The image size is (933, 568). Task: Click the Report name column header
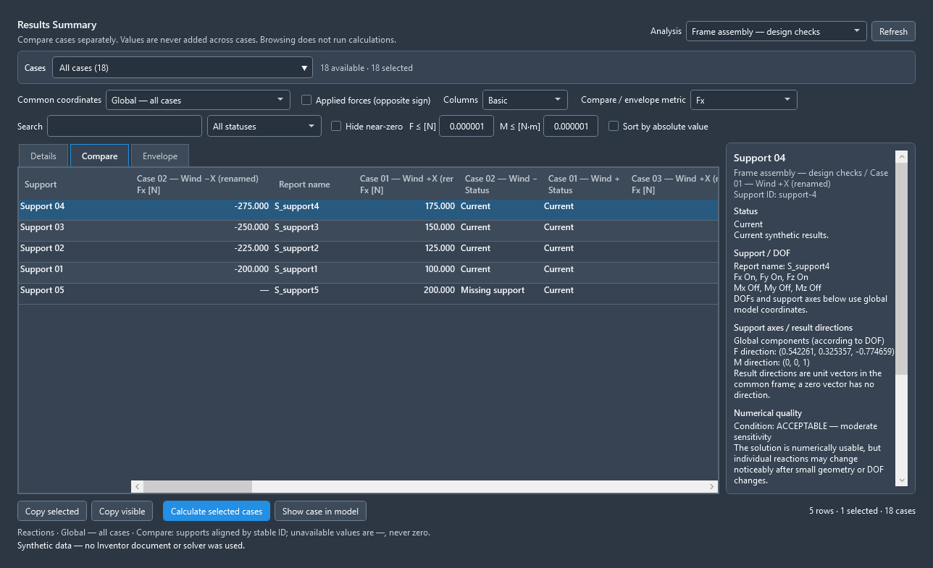(314, 184)
